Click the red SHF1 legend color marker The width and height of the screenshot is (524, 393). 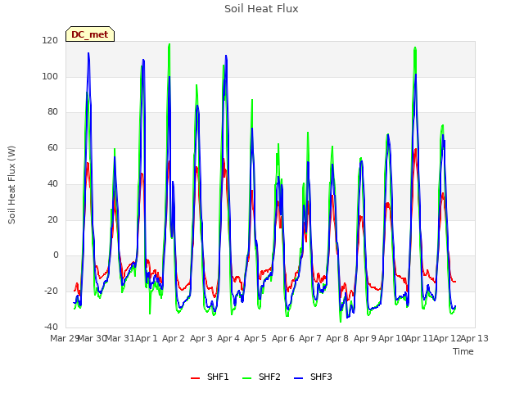click(x=195, y=378)
